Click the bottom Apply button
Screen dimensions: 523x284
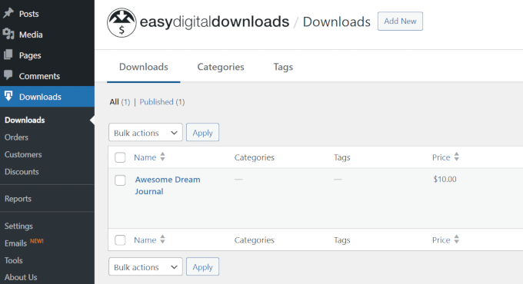[202, 266]
